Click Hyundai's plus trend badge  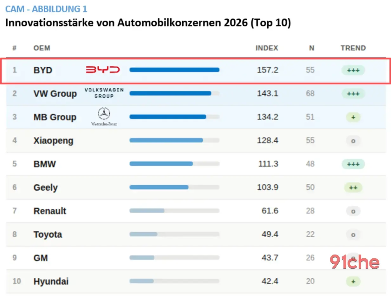(353, 281)
